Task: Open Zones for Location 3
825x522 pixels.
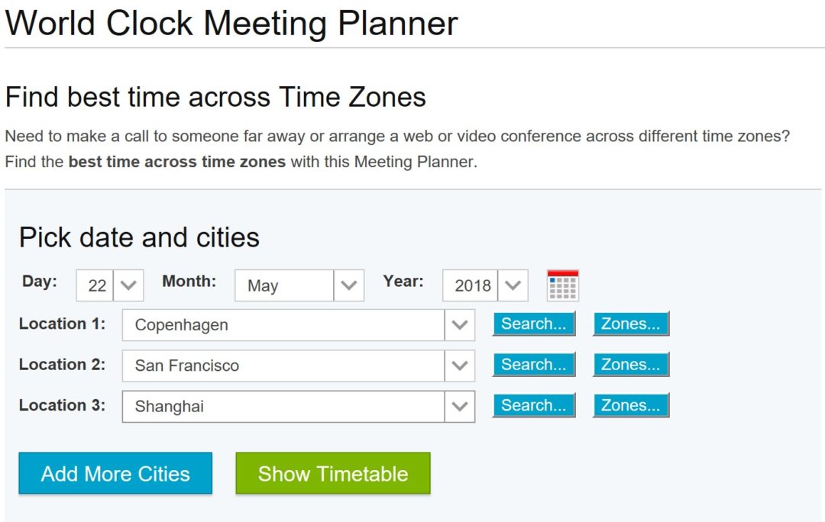Action: point(631,405)
